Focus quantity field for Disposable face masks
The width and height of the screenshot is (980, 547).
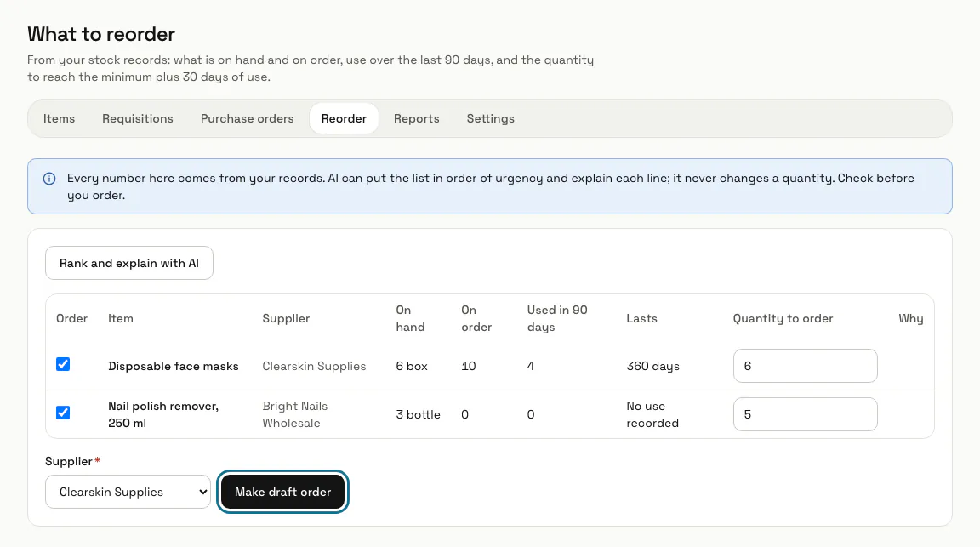pos(805,366)
